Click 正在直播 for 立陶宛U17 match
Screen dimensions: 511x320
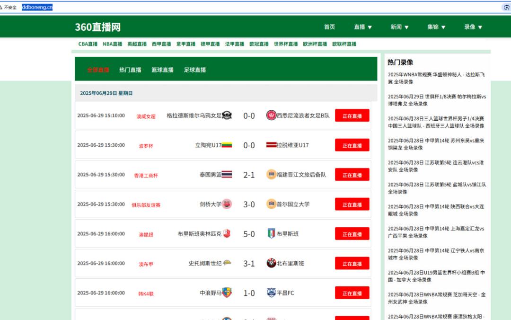pos(352,145)
